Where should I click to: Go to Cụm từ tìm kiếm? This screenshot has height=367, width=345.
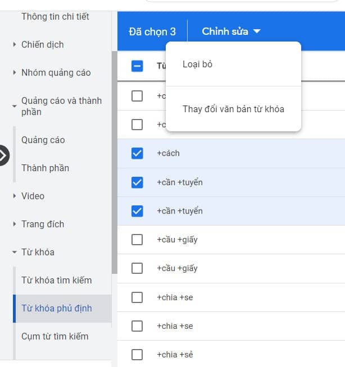coord(55,336)
